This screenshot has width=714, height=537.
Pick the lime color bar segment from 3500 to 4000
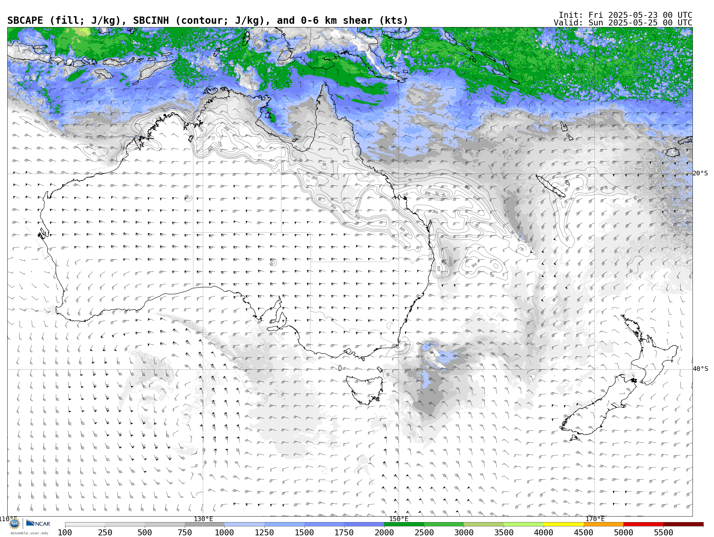coord(524,524)
